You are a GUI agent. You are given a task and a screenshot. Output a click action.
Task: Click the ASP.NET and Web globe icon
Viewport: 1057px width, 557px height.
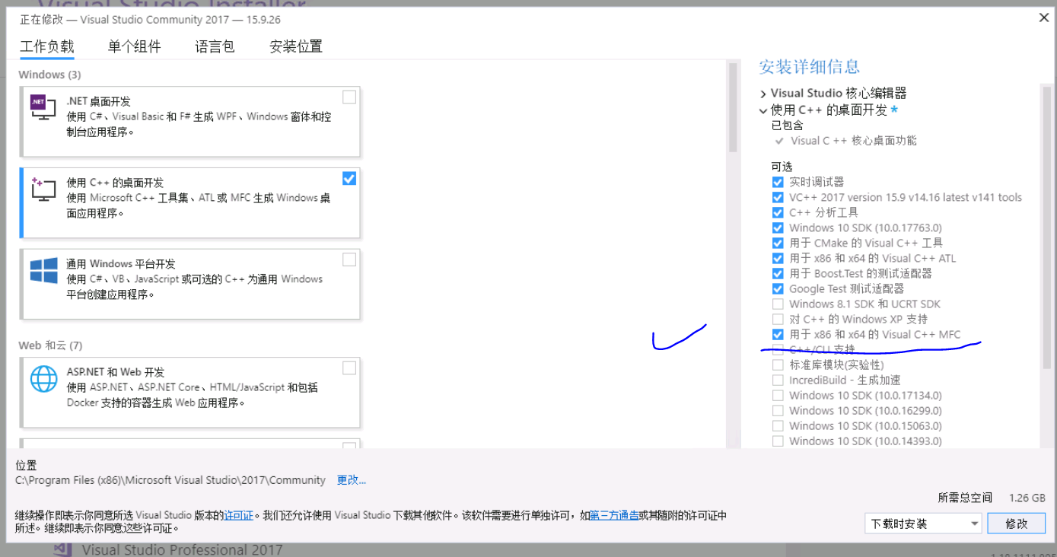click(x=43, y=379)
